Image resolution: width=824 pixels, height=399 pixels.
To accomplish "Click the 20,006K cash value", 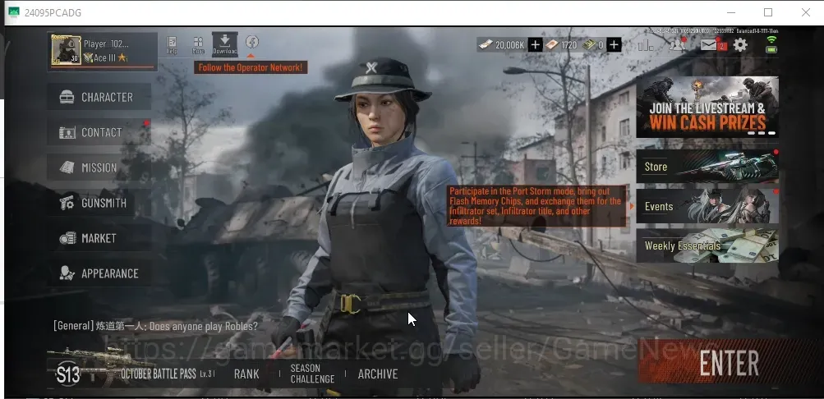I will 509,45.
